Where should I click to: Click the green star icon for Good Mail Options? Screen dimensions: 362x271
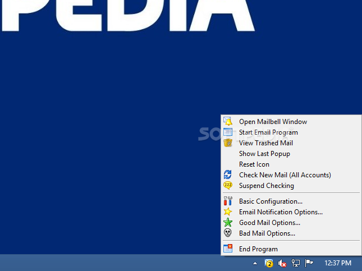click(x=228, y=222)
